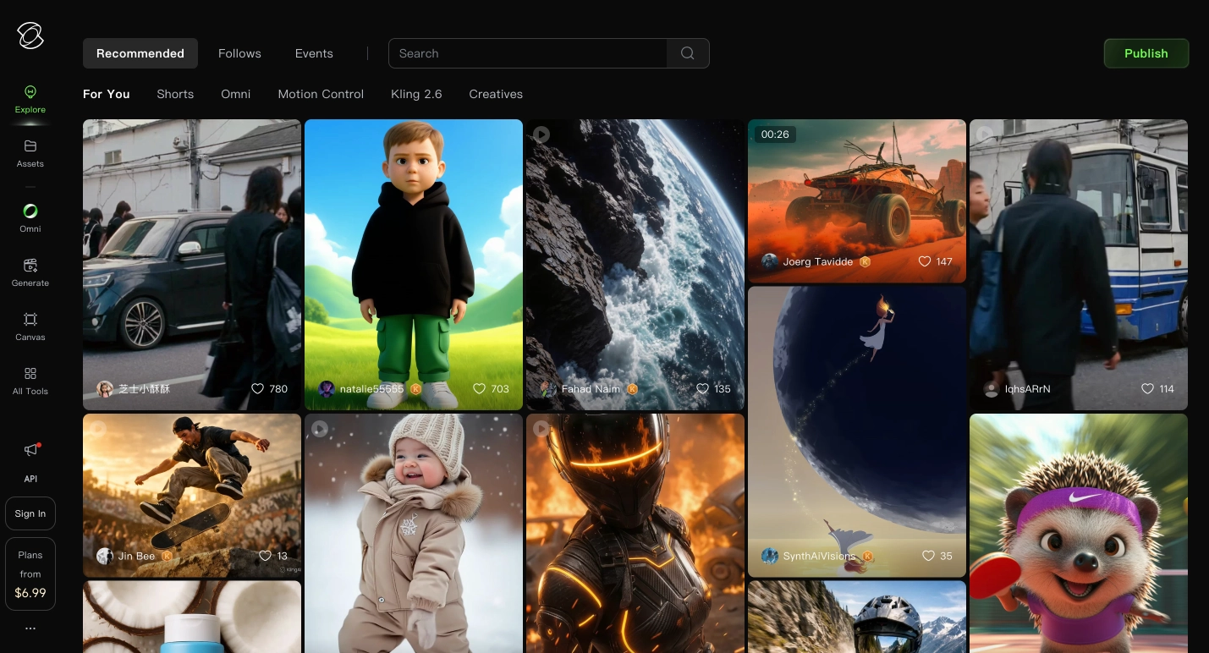Select the For You category
Screen dimensions: 1209x653
(x=107, y=94)
